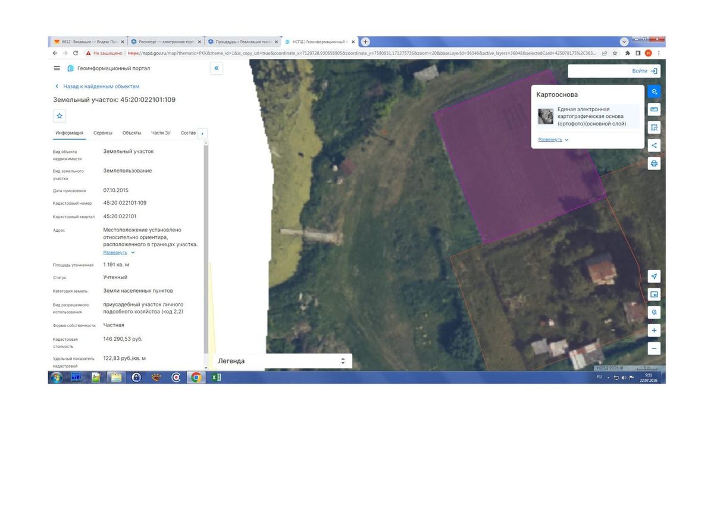This screenshot has height=505, width=714.
Task: Click the map target search icon above zoom-in
Action: click(654, 312)
